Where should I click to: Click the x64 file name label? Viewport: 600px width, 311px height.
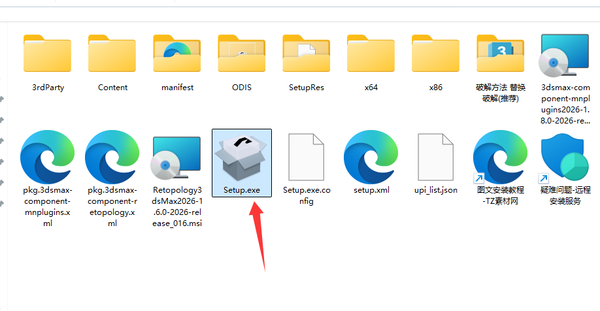tap(371, 88)
